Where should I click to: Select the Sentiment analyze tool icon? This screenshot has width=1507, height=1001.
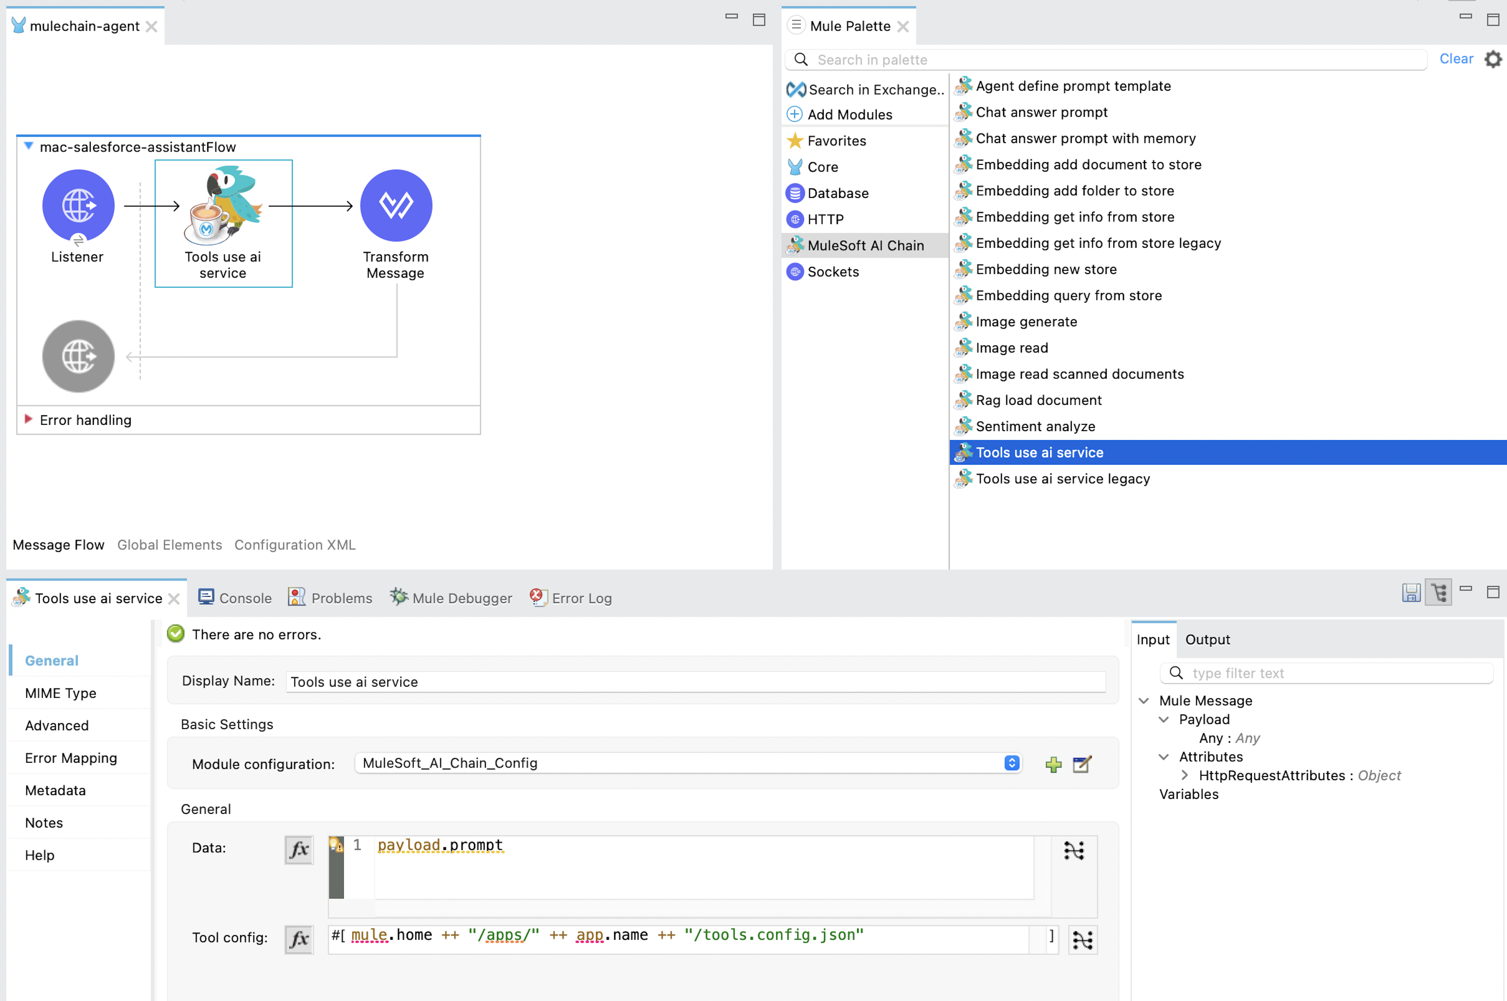pos(962,426)
